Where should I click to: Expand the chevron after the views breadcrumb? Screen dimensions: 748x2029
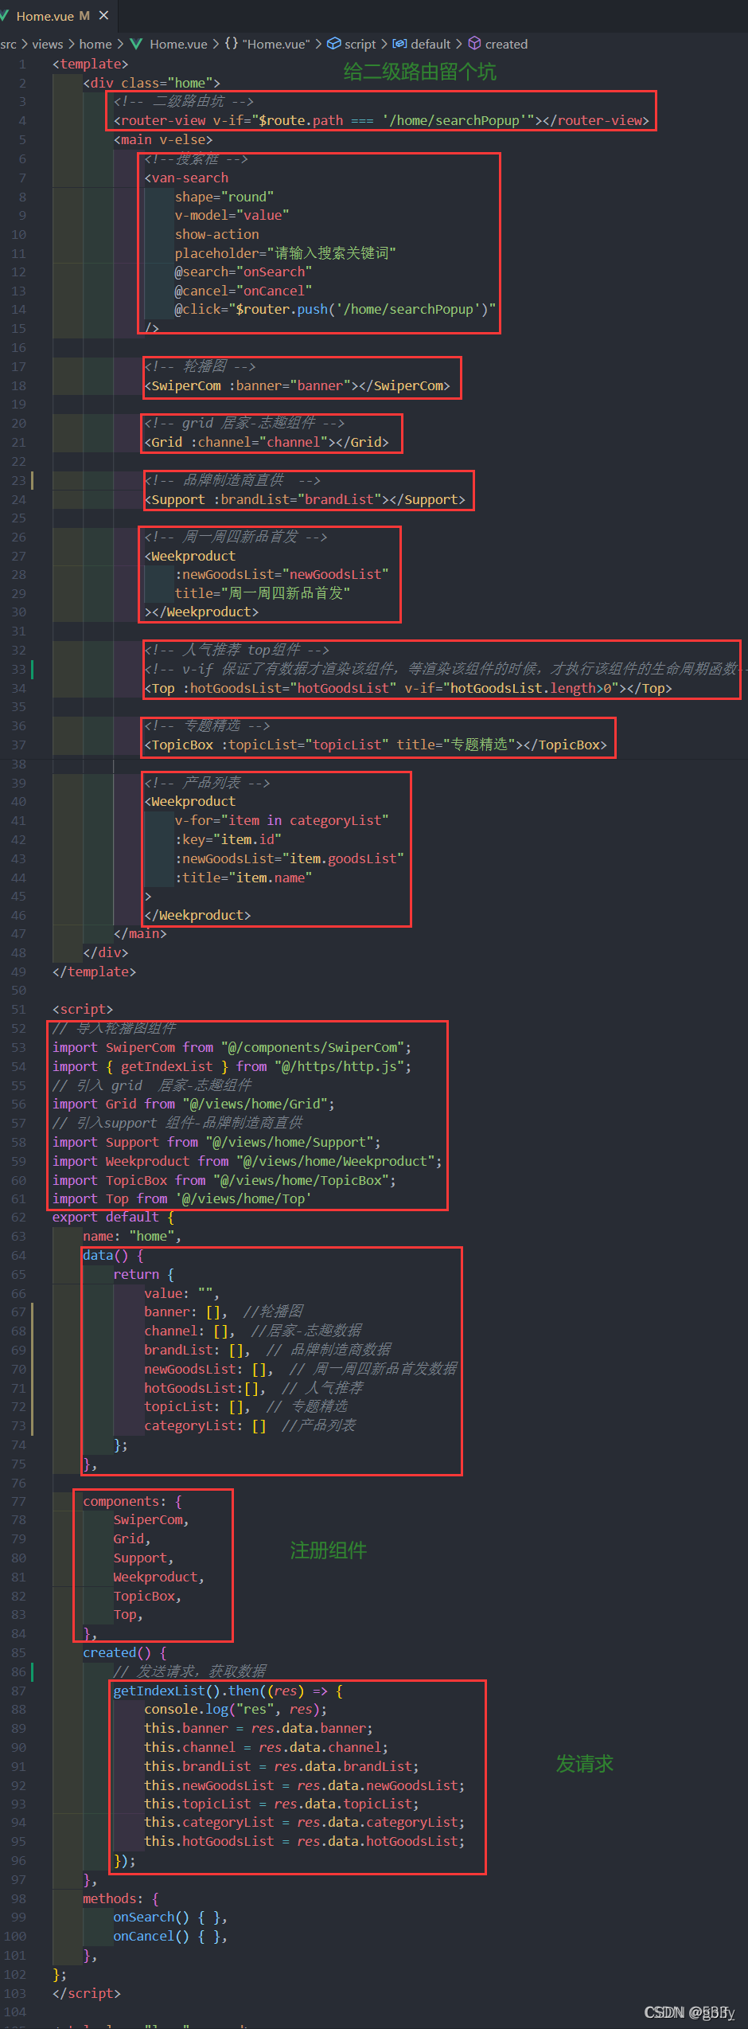point(71,44)
